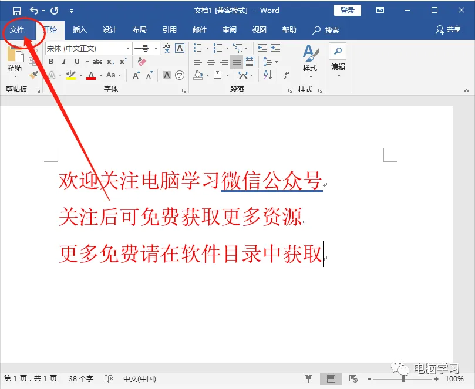
Task: Toggle strikethrough abc formatting
Action: (x=97, y=62)
